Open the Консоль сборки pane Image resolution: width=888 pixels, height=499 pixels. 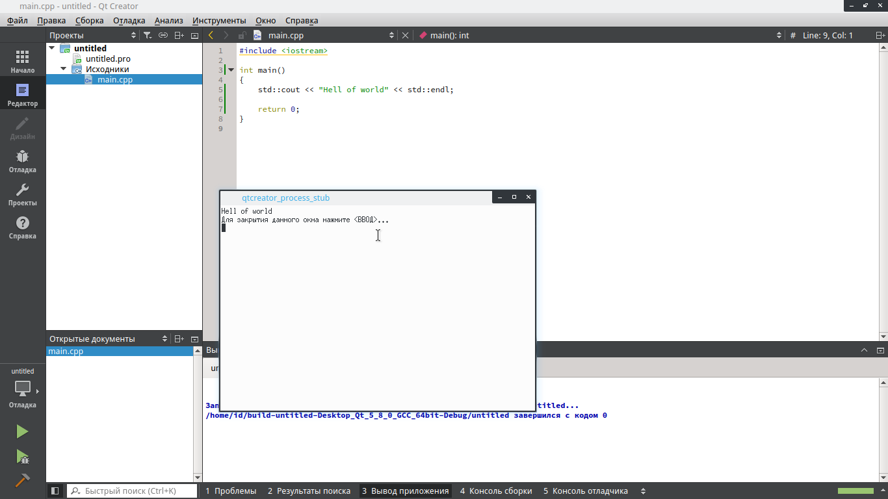(x=496, y=491)
